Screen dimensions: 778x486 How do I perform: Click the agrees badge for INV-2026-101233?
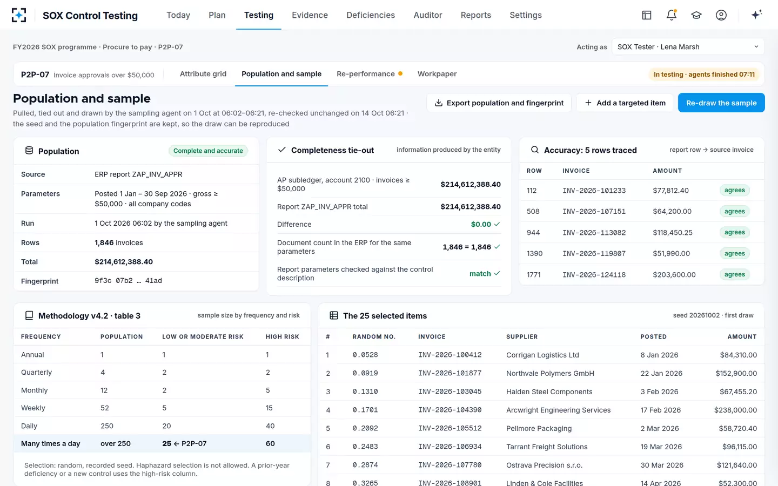click(x=735, y=190)
